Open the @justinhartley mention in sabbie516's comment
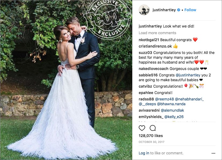Screen dimensions: 222x160 pyautogui.click(x=188, y=75)
